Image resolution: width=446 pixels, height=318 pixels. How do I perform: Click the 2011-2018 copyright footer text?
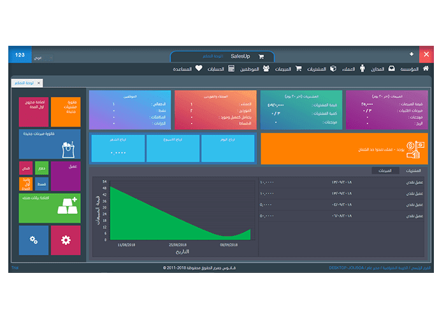click(x=199, y=268)
